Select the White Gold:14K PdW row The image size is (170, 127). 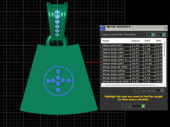(x=132, y=81)
